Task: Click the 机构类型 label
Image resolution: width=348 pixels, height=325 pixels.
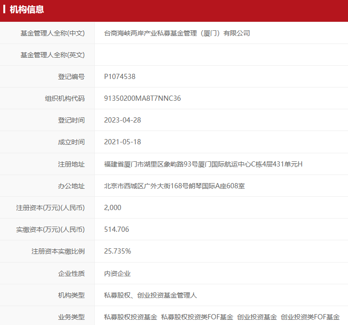Action: pos(71,295)
